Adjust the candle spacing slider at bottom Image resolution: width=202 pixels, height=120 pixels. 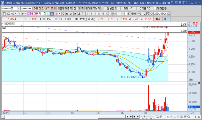tap(147, 117)
